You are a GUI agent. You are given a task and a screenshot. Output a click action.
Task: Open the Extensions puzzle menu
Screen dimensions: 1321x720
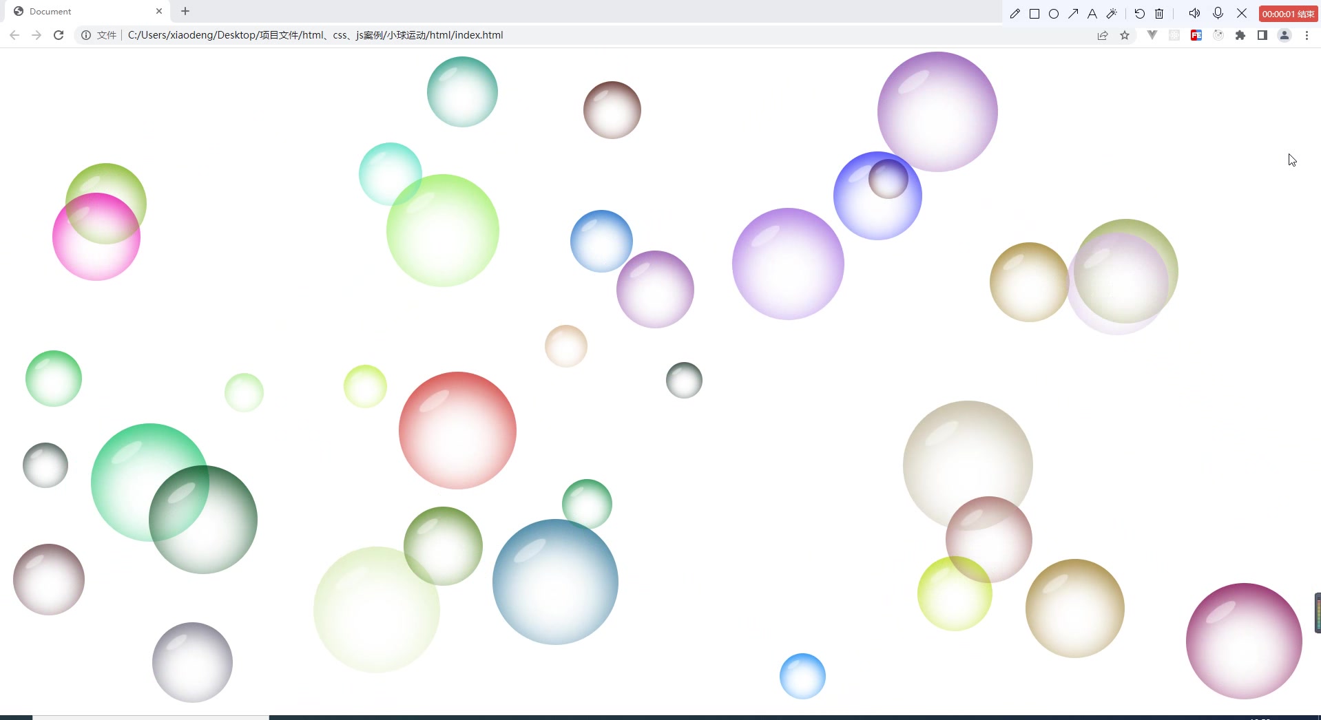coord(1240,35)
